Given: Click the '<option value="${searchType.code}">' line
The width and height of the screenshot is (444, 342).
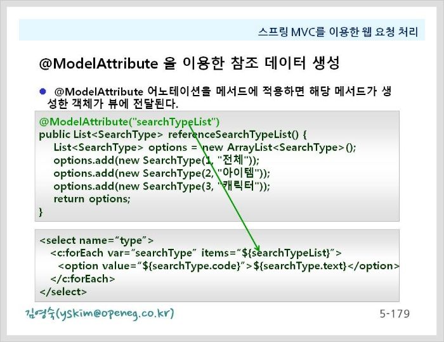Looking at the screenshot, I should (229, 266).
